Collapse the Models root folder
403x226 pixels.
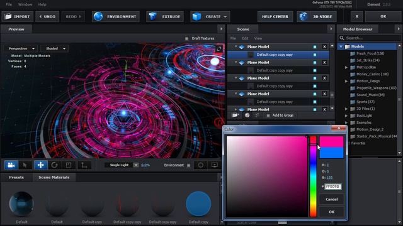(x=341, y=46)
